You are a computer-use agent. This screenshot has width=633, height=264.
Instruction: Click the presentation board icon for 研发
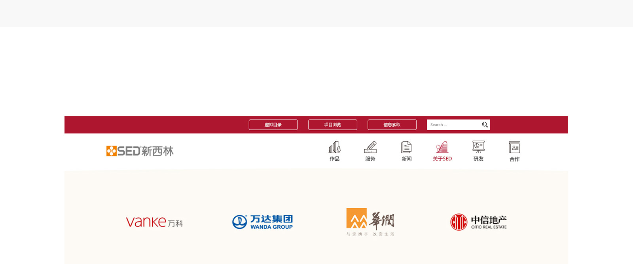[x=478, y=147]
